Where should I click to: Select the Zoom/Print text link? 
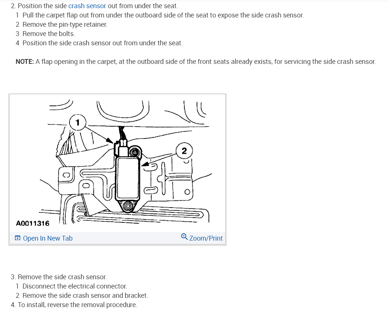pyautogui.click(x=206, y=238)
